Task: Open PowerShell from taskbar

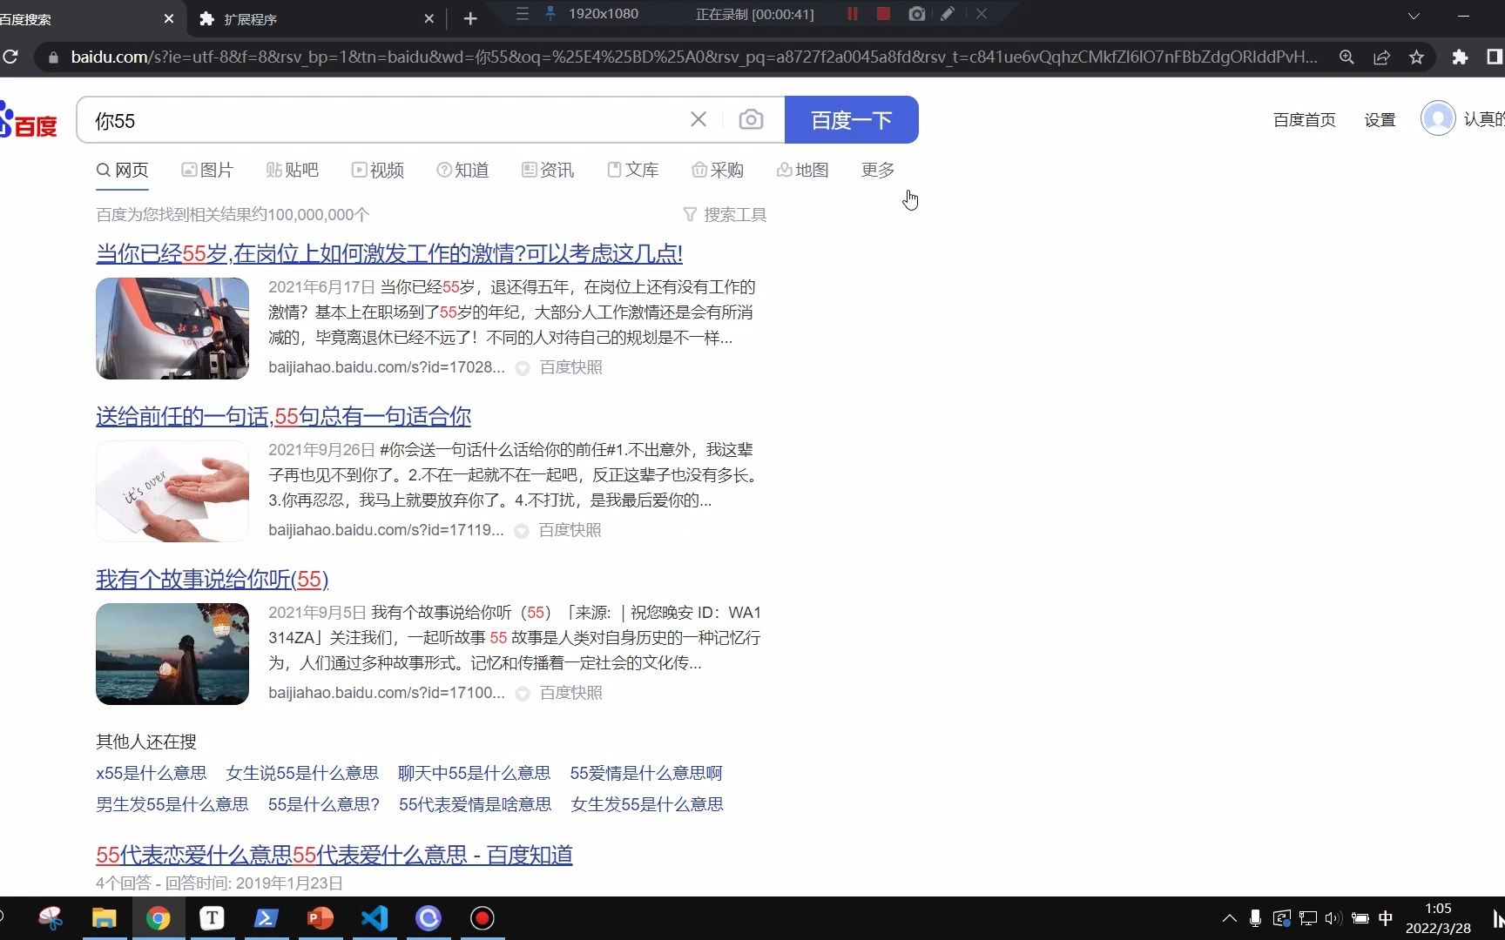Action: [x=266, y=918]
